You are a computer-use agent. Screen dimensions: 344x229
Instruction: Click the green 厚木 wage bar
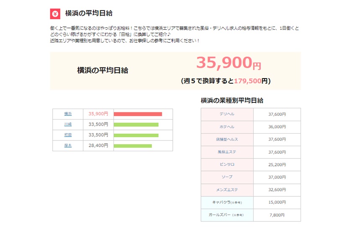click(x=133, y=145)
